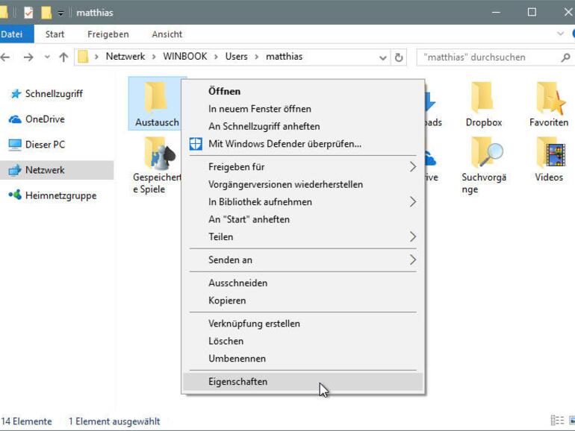Open the Gespeicherte Spiele folder
This screenshot has width=575, height=431.
point(157,165)
